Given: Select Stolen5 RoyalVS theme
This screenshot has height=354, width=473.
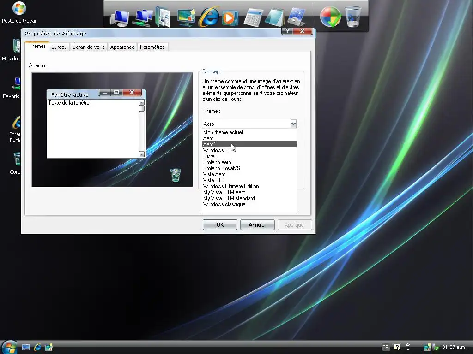Looking at the screenshot, I should pos(249,168).
